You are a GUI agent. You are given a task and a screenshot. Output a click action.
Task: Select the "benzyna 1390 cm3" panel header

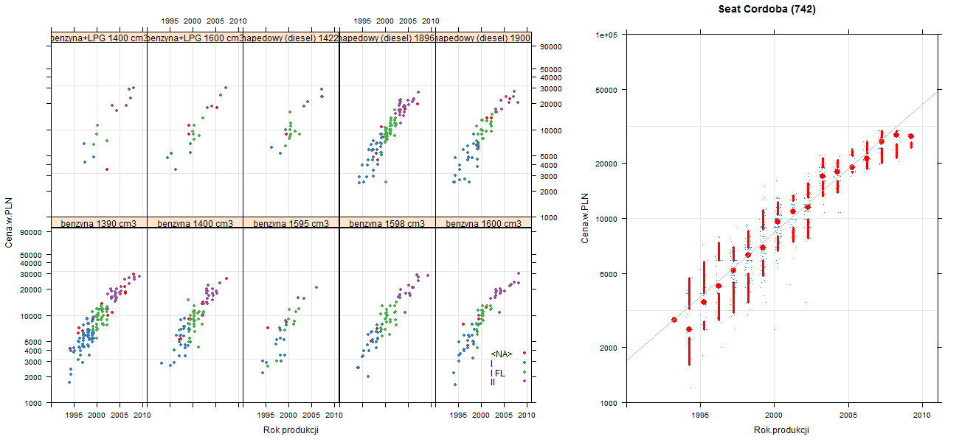pos(100,223)
